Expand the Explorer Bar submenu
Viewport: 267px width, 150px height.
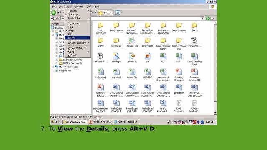[78, 18]
